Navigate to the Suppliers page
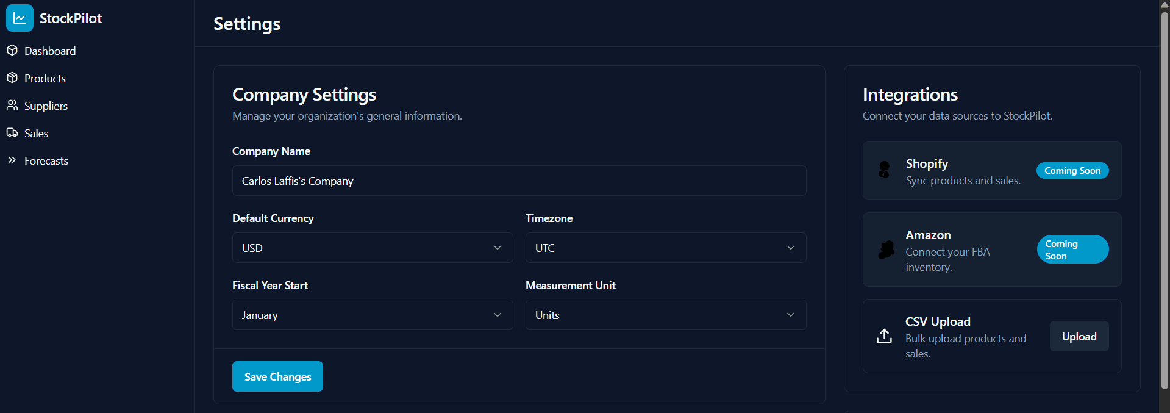The width and height of the screenshot is (1170, 413). click(x=45, y=105)
